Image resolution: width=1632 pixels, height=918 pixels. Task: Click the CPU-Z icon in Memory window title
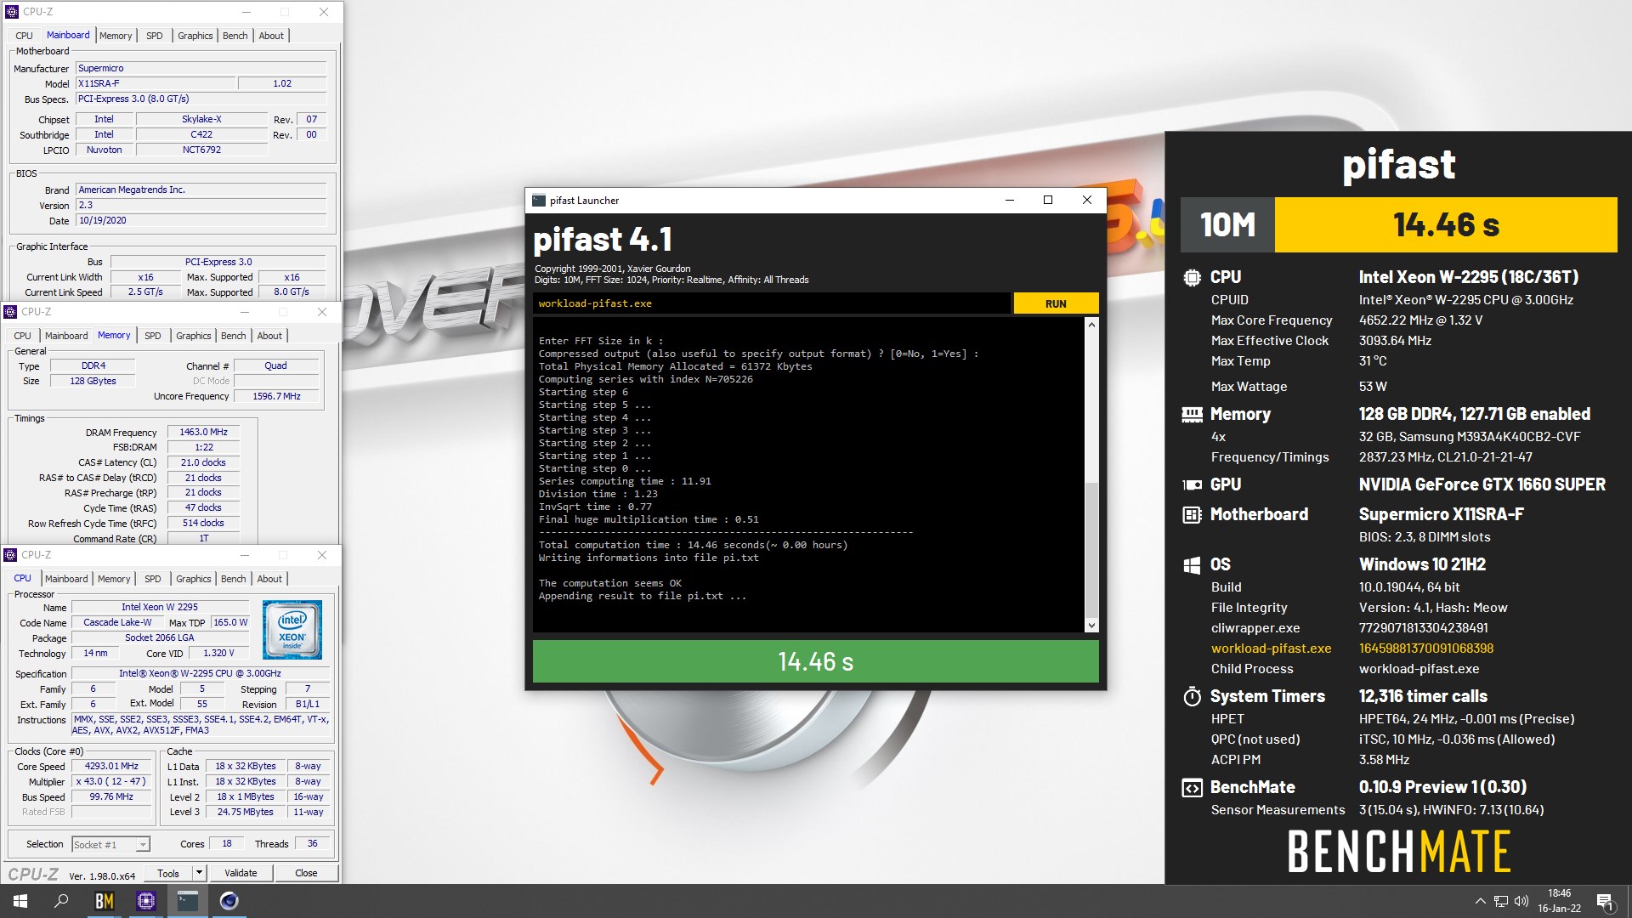click(10, 312)
